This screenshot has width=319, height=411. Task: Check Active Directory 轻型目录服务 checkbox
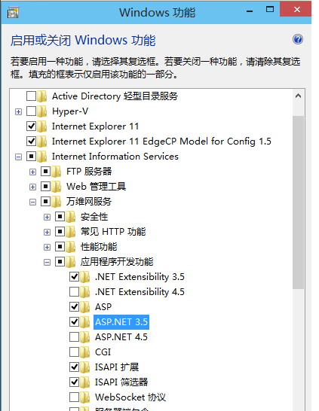coord(31,96)
